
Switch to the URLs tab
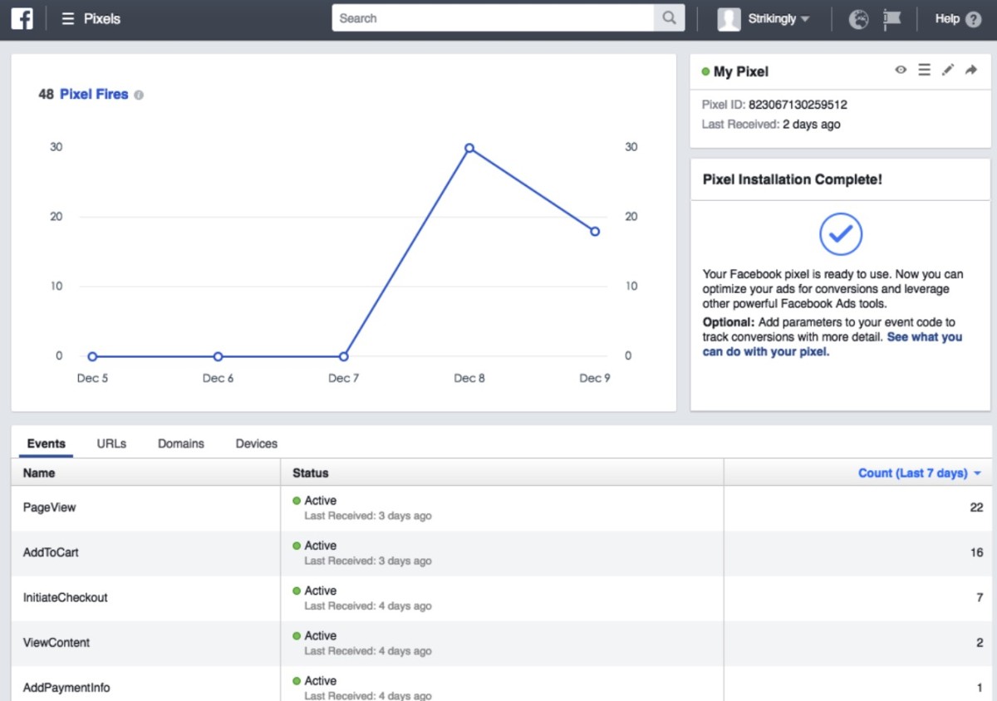[111, 444]
